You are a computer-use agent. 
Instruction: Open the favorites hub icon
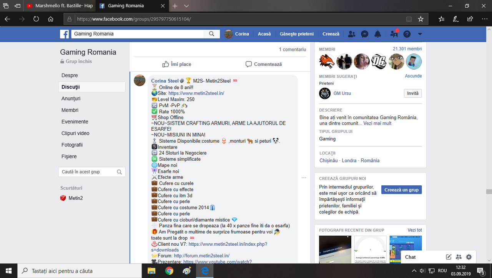click(441, 19)
